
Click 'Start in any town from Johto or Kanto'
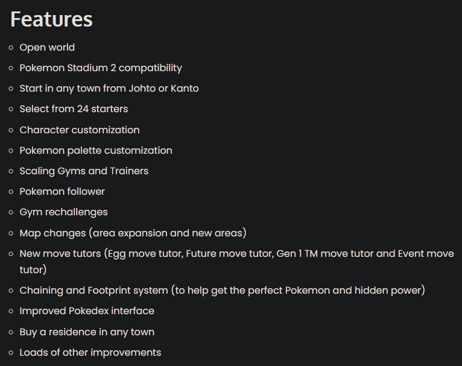click(x=109, y=89)
